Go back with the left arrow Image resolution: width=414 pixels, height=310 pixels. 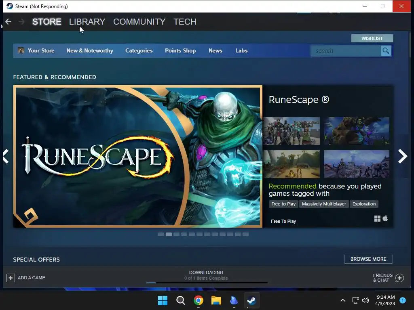coord(8,22)
